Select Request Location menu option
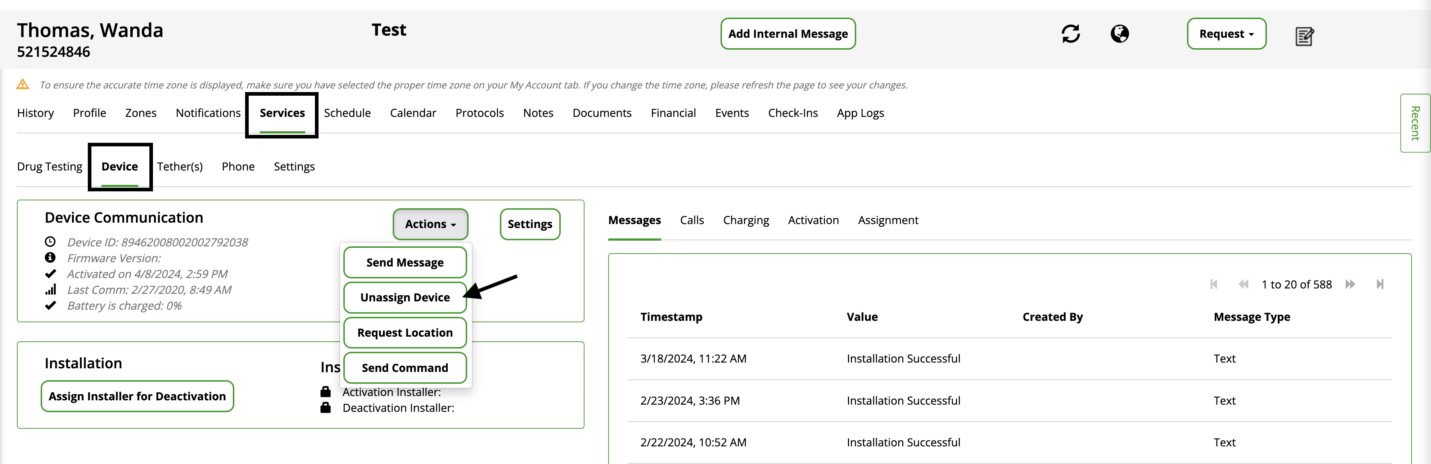 point(405,333)
